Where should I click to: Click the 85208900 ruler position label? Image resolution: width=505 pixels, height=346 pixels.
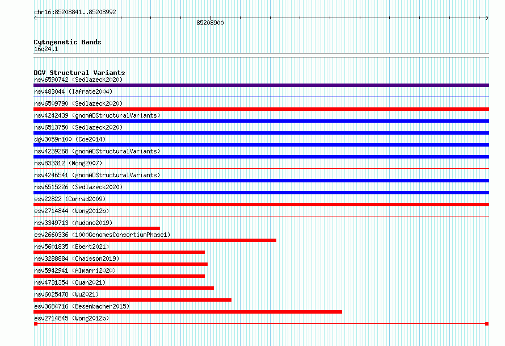coord(210,23)
